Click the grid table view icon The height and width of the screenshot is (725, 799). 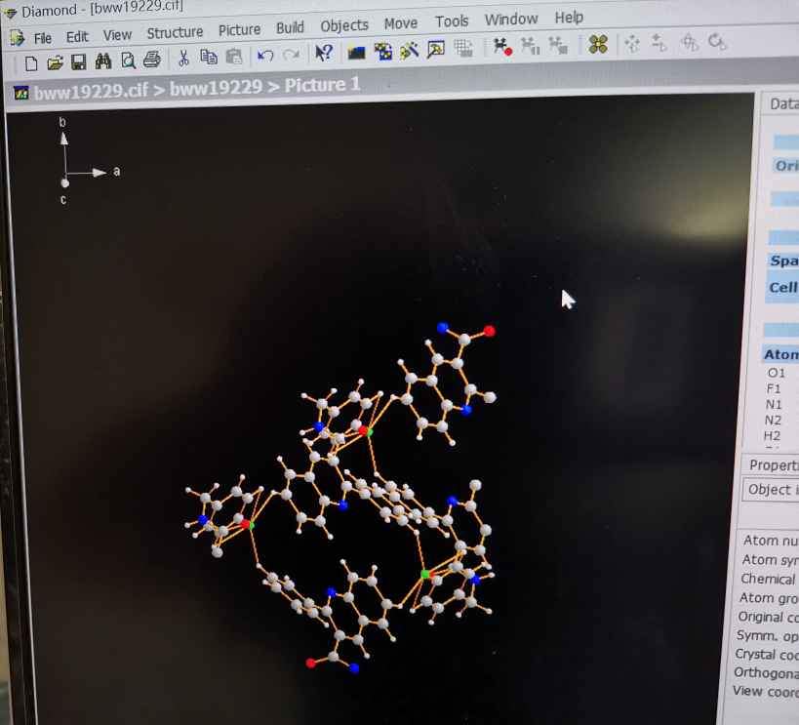point(462,48)
